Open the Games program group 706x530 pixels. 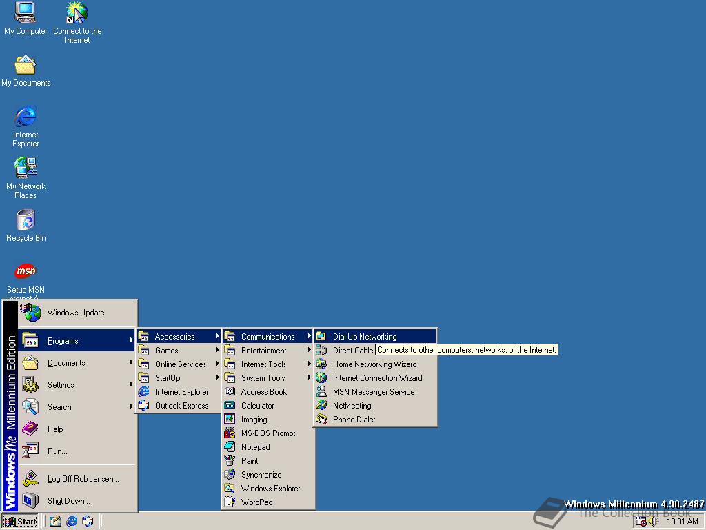[179, 350]
